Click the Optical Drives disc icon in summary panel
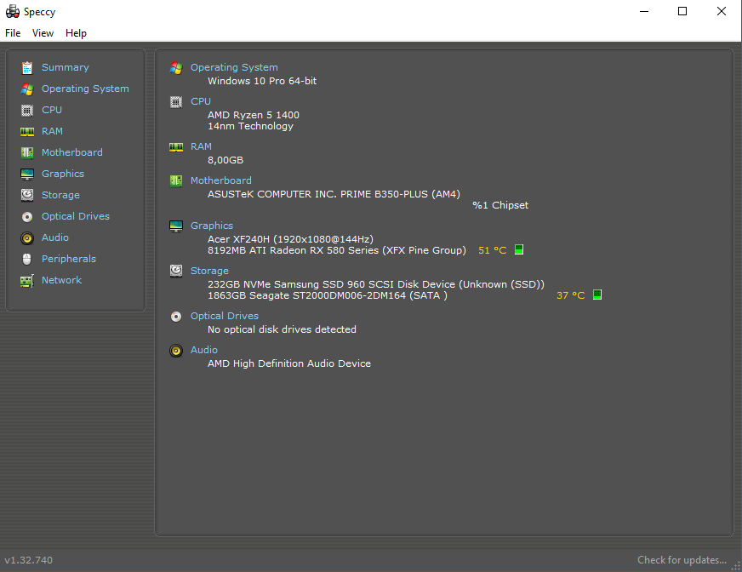742x572 pixels. point(176,317)
